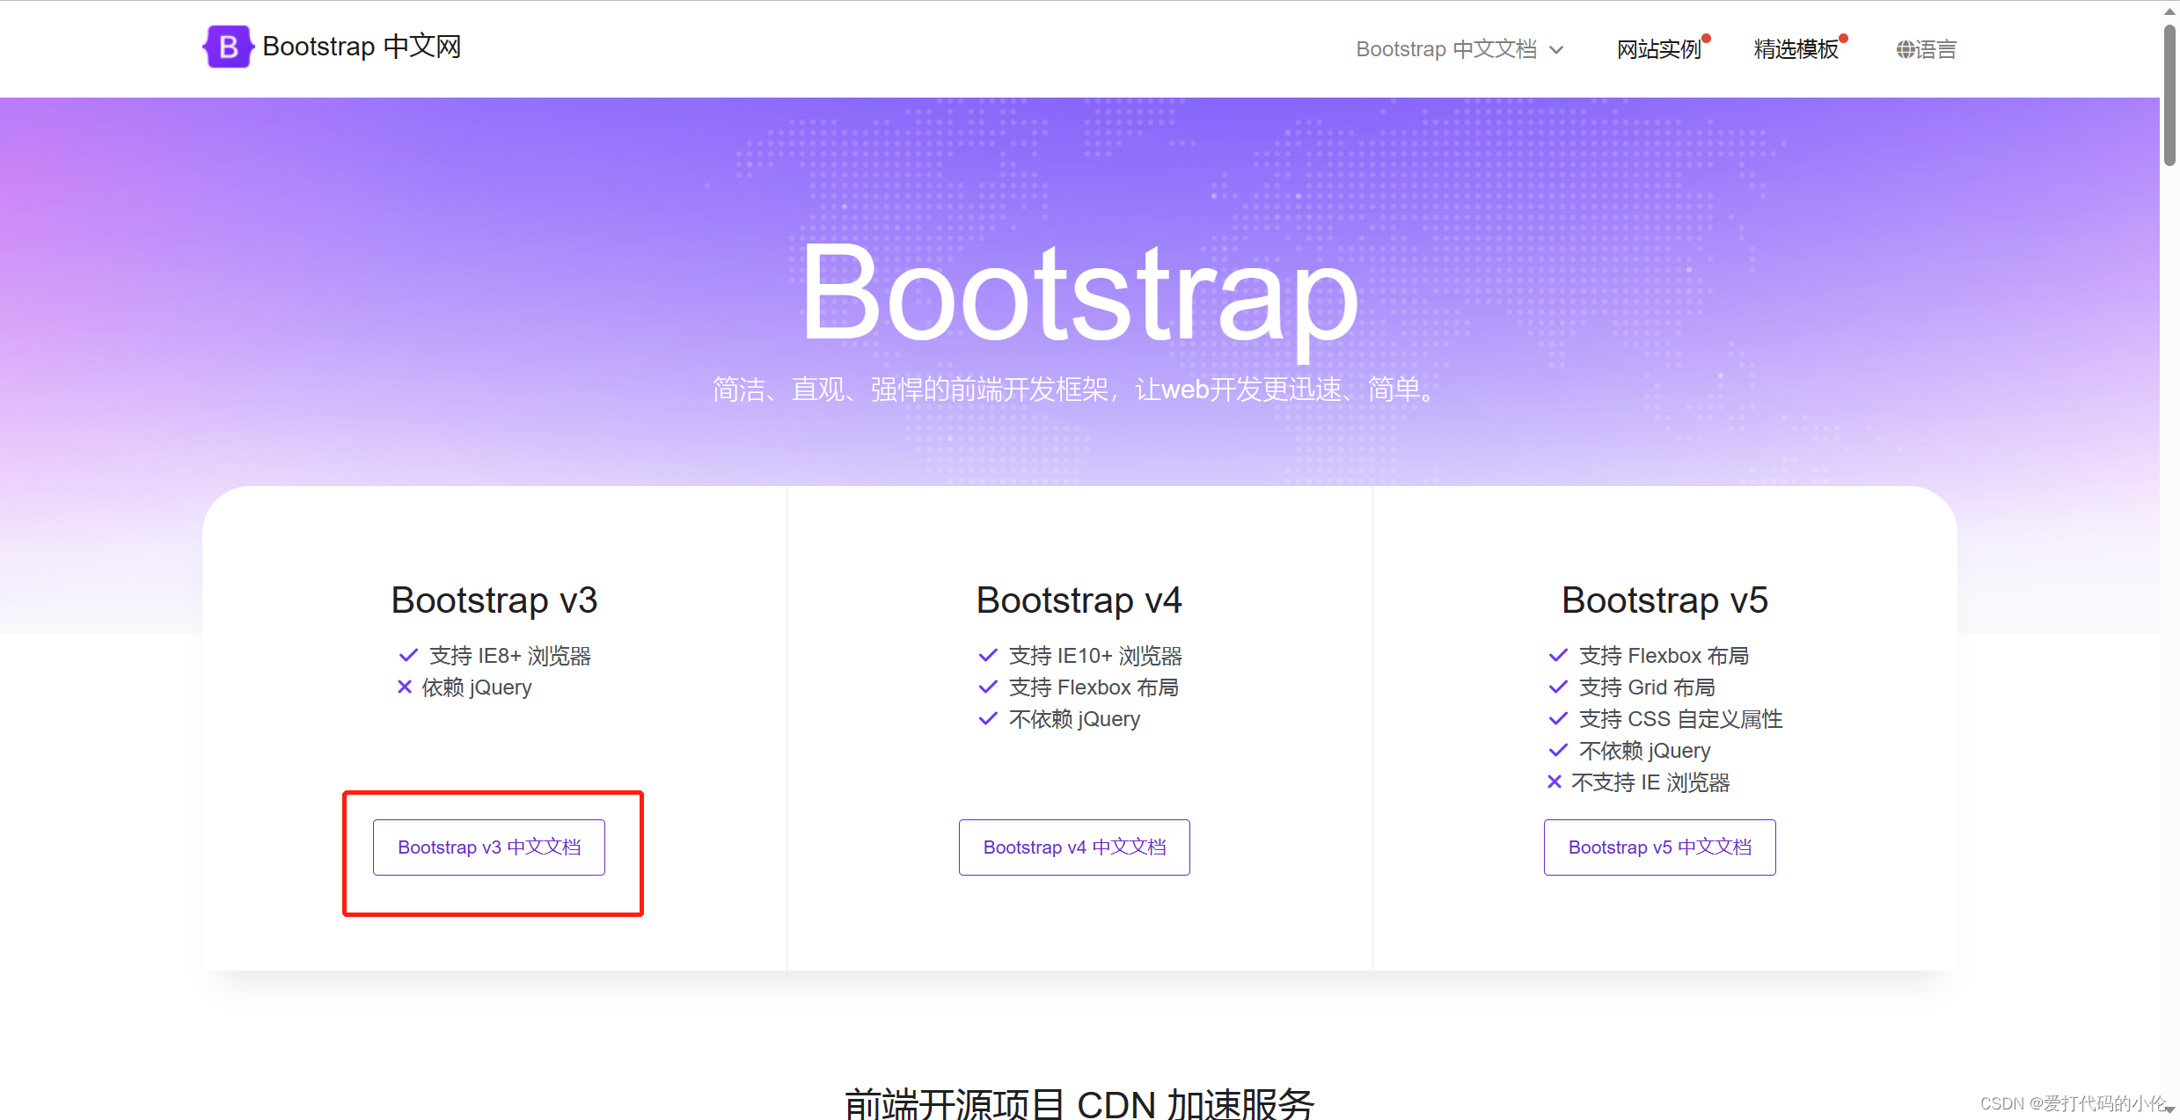Expand the Bootstrap 中文文档 dropdown
Viewport: 2180px width, 1120px height.
[x=1446, y=49]
